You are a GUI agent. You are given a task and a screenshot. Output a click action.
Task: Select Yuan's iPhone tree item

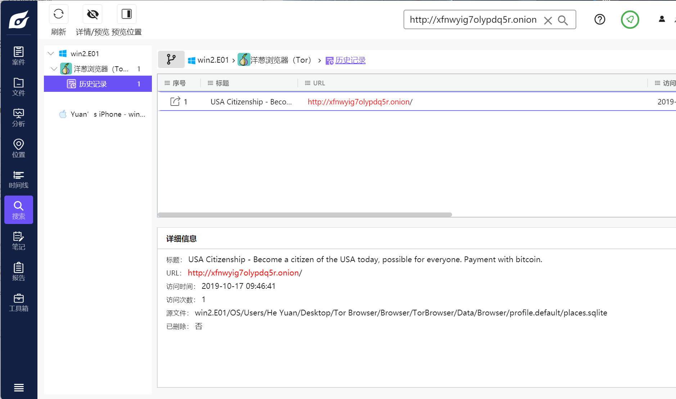[x=108, y=114]
